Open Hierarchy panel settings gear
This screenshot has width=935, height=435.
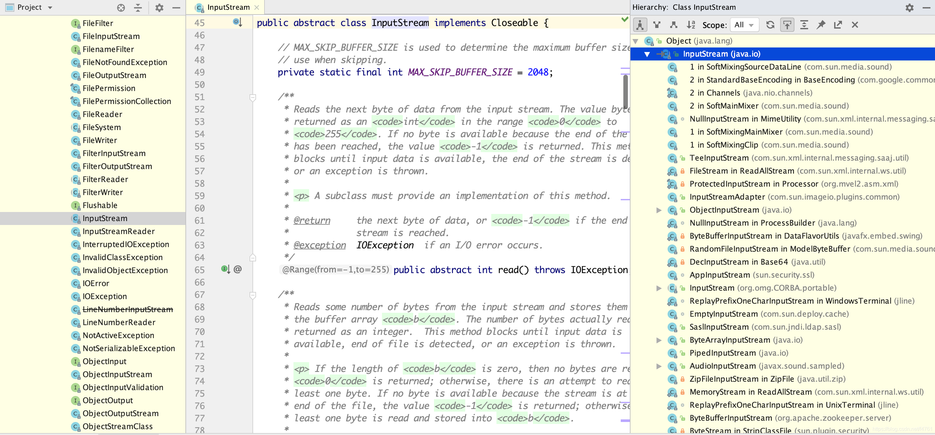click(x=909, y=7)
